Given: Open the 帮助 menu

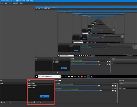Looking at the screenshot, I should click(21, 3).
